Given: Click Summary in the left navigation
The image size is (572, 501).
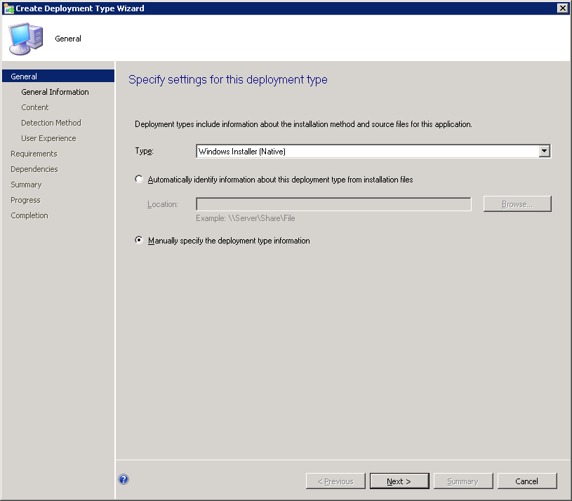Looking at the screenshot, I should point(26,185).
